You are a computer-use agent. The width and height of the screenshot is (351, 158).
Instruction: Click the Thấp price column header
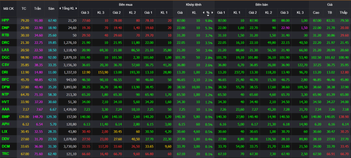tap(343, 13)
